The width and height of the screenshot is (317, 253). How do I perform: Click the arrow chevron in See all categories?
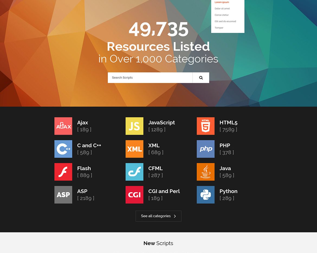tap(175, 216)
